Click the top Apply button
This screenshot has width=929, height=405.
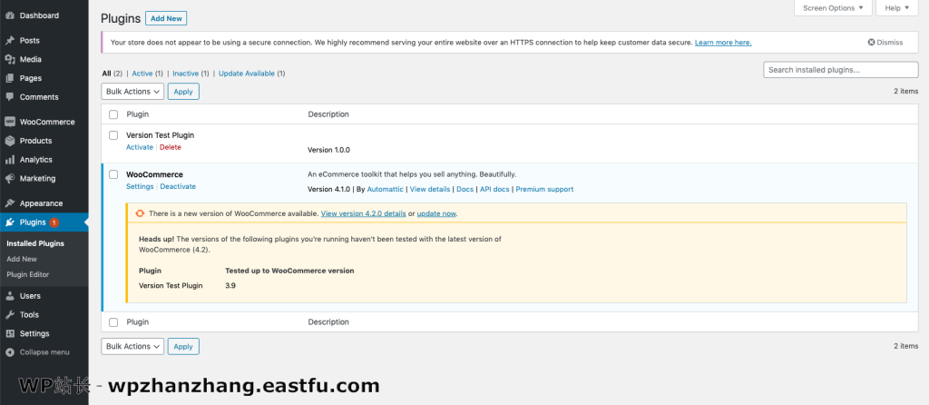pyautogui.click(x=183, y=92)
